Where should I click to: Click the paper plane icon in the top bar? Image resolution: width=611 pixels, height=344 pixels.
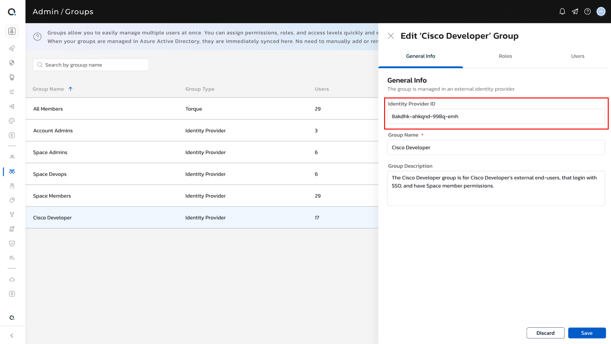click(575, 11)
